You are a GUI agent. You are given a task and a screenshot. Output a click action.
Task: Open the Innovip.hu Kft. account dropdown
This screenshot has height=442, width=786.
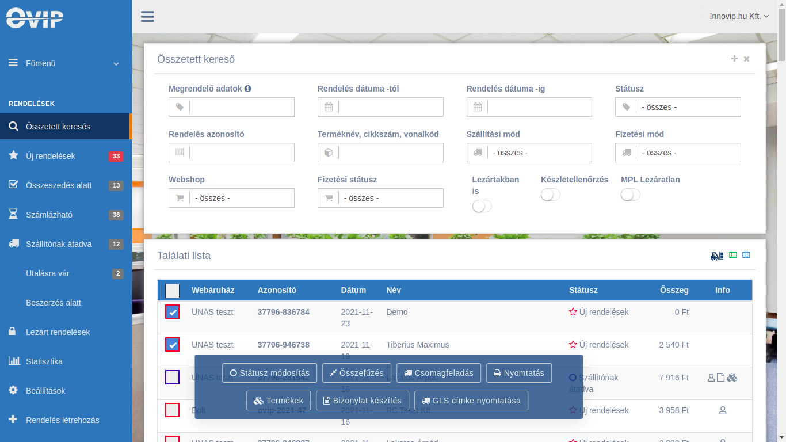739,16
